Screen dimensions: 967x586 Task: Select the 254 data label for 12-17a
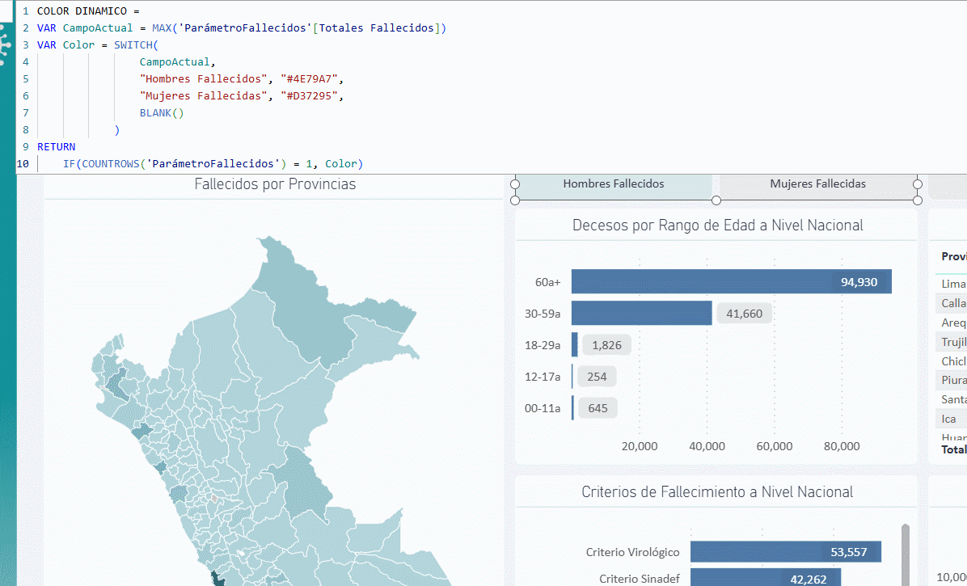pyautogui.click(x=598, y=377)
